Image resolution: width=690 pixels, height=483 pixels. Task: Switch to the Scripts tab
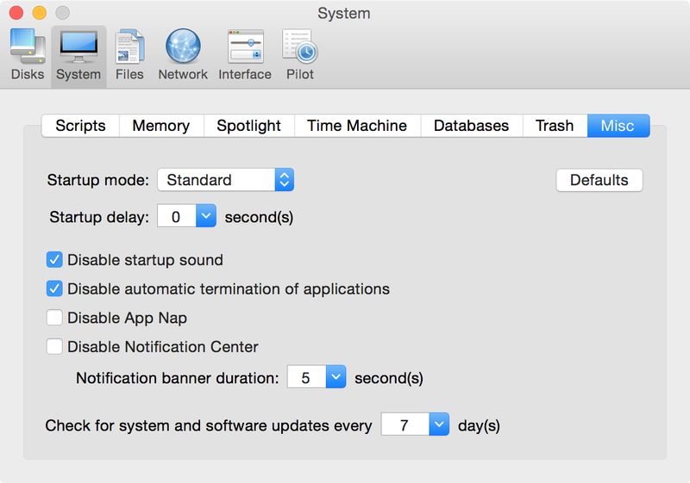coord(80,126)
